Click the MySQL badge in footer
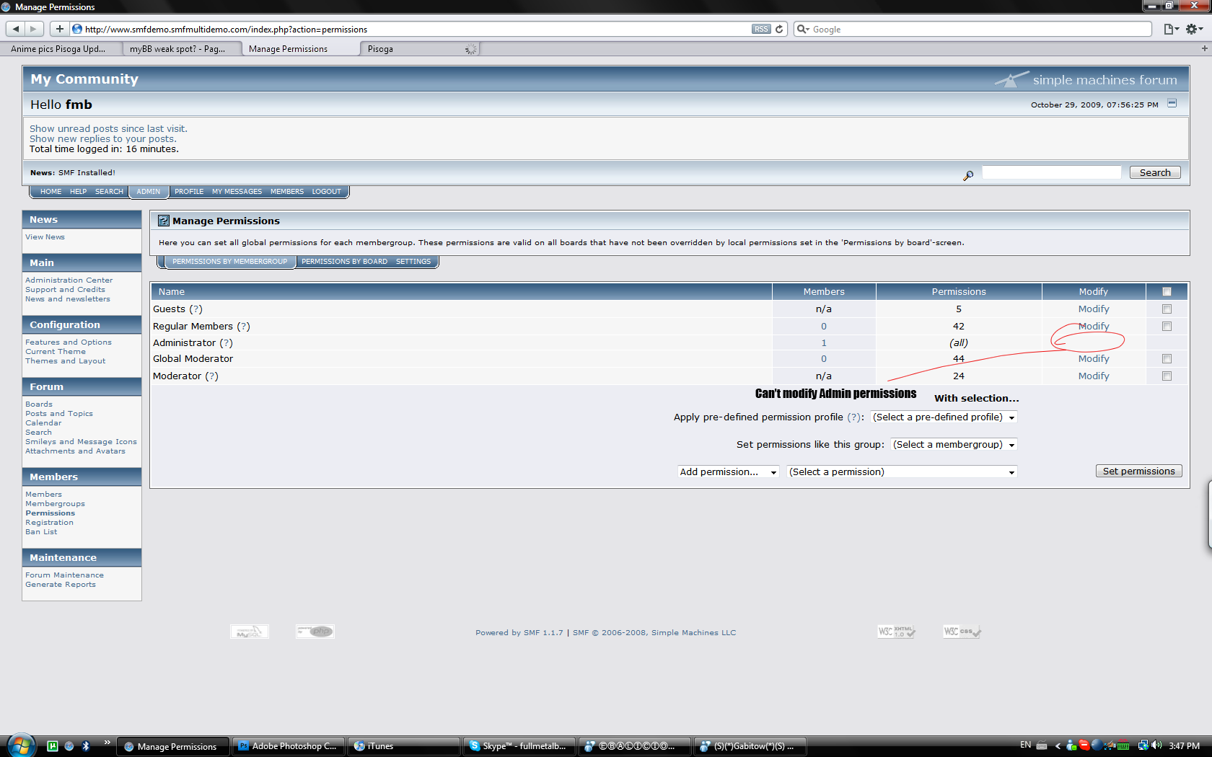The image size is (1212, 757). pyautogui.click(x=250, y=632)
